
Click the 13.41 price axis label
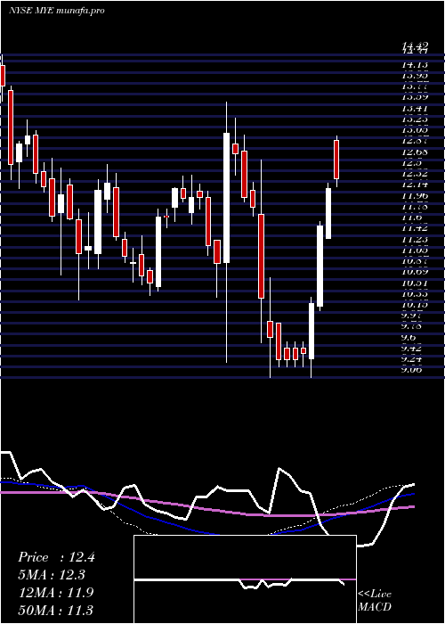(x=415, y=108)
